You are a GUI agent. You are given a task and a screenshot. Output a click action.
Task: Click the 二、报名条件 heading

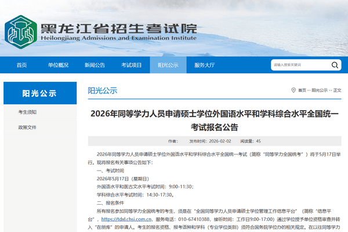[110, 203]
